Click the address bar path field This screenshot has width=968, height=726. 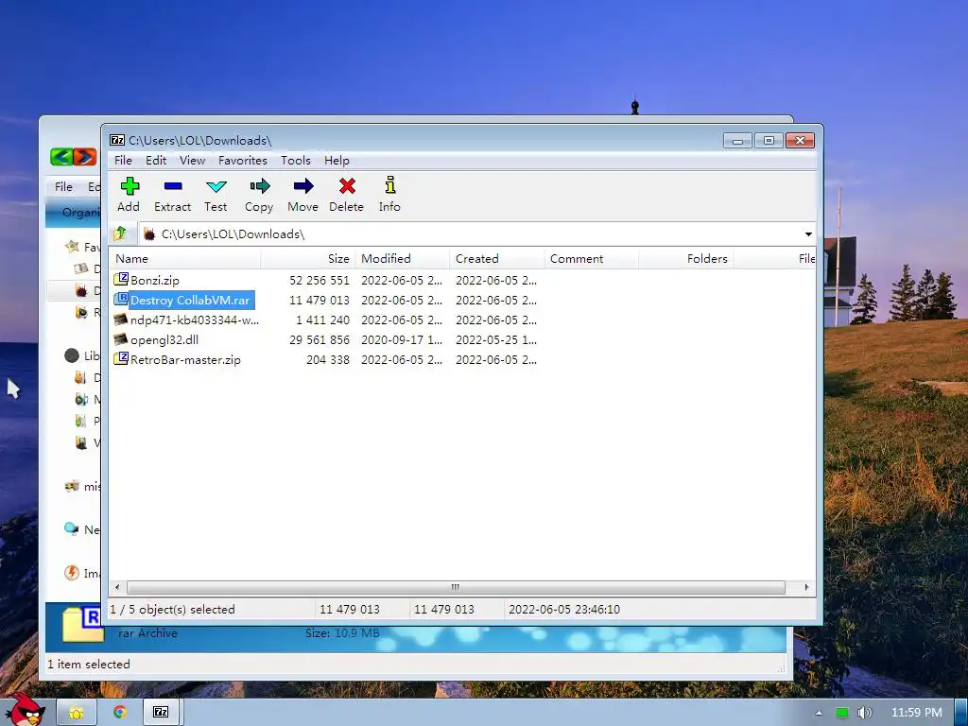471,234
